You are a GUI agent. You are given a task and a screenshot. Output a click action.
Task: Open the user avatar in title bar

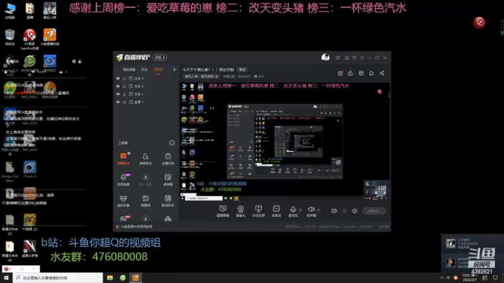[x=325, y=58]
